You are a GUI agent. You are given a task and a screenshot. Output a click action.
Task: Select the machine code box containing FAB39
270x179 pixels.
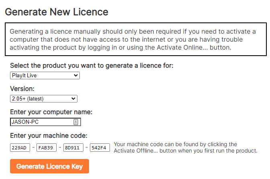[x=47, y=148]
